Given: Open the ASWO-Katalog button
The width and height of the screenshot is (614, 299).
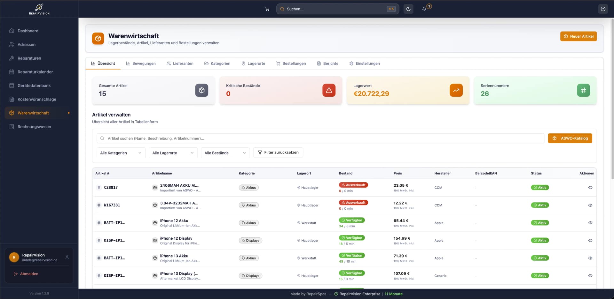Looking at the screenshot, I should [570, 138].
